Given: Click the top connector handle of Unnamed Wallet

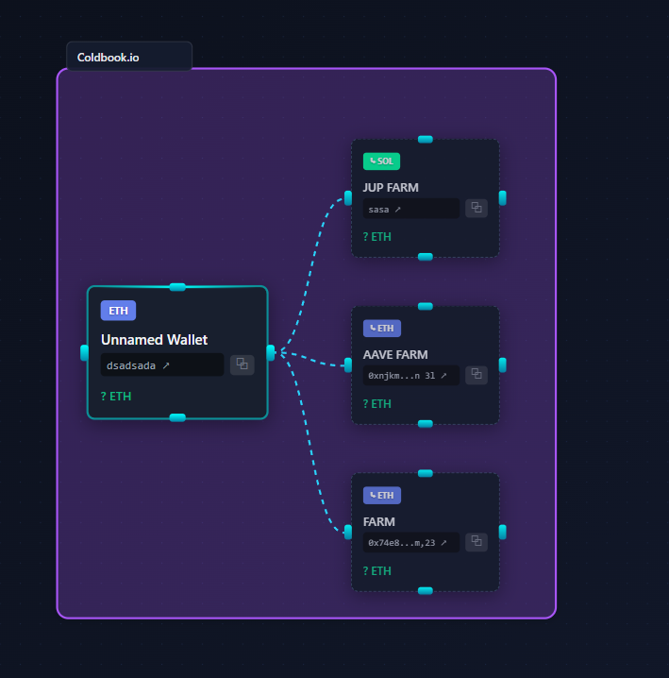Looking at the screenshot, I should [177, 287].
